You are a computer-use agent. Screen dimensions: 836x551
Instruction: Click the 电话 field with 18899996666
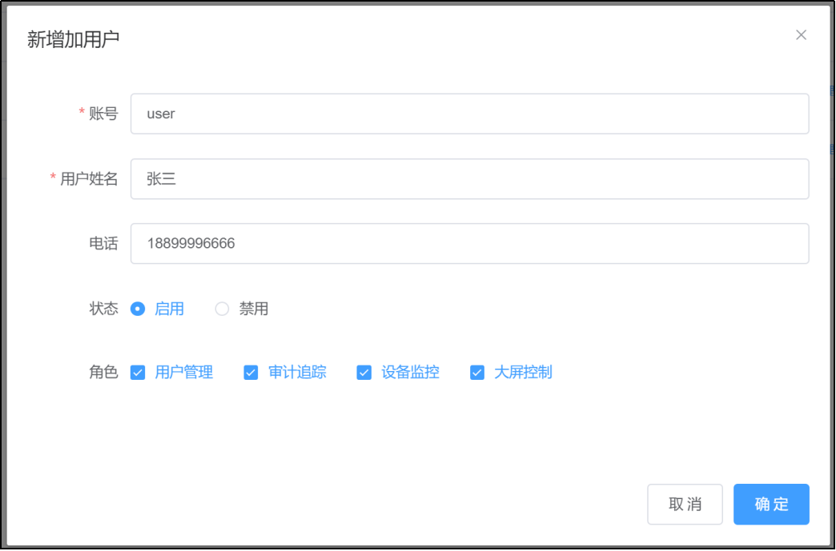(x=470, y=243)
